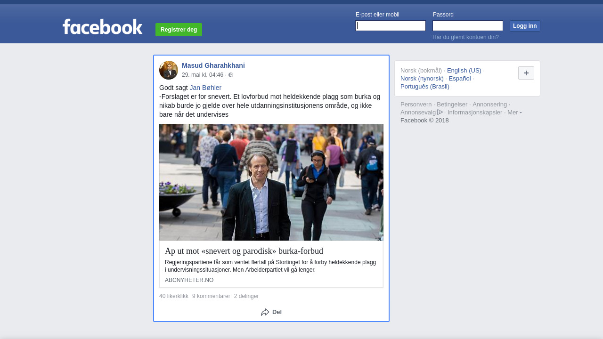View the 40 likerklikk count
This screenshot has height=339, width=603.
click(174, 296)
